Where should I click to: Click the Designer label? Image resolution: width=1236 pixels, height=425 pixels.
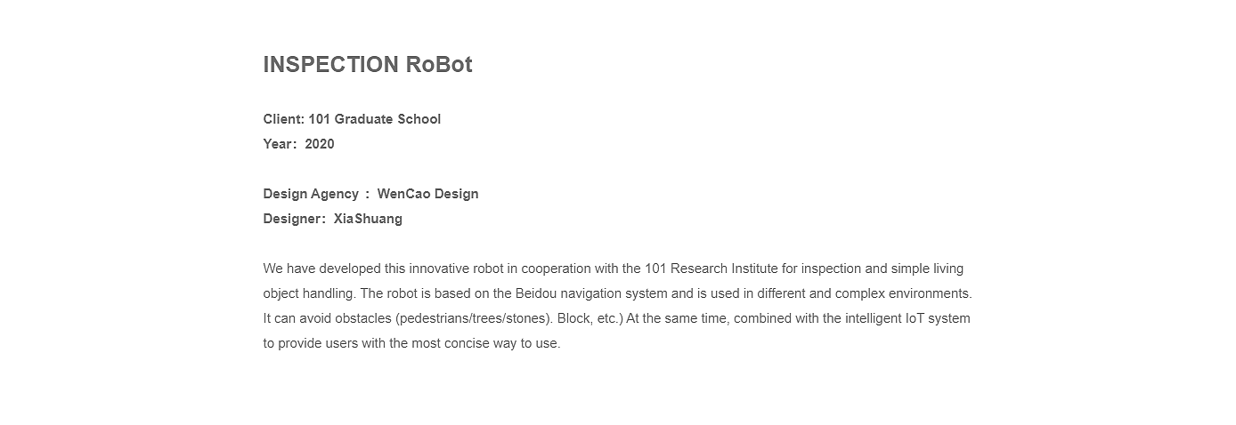(294, 219)
